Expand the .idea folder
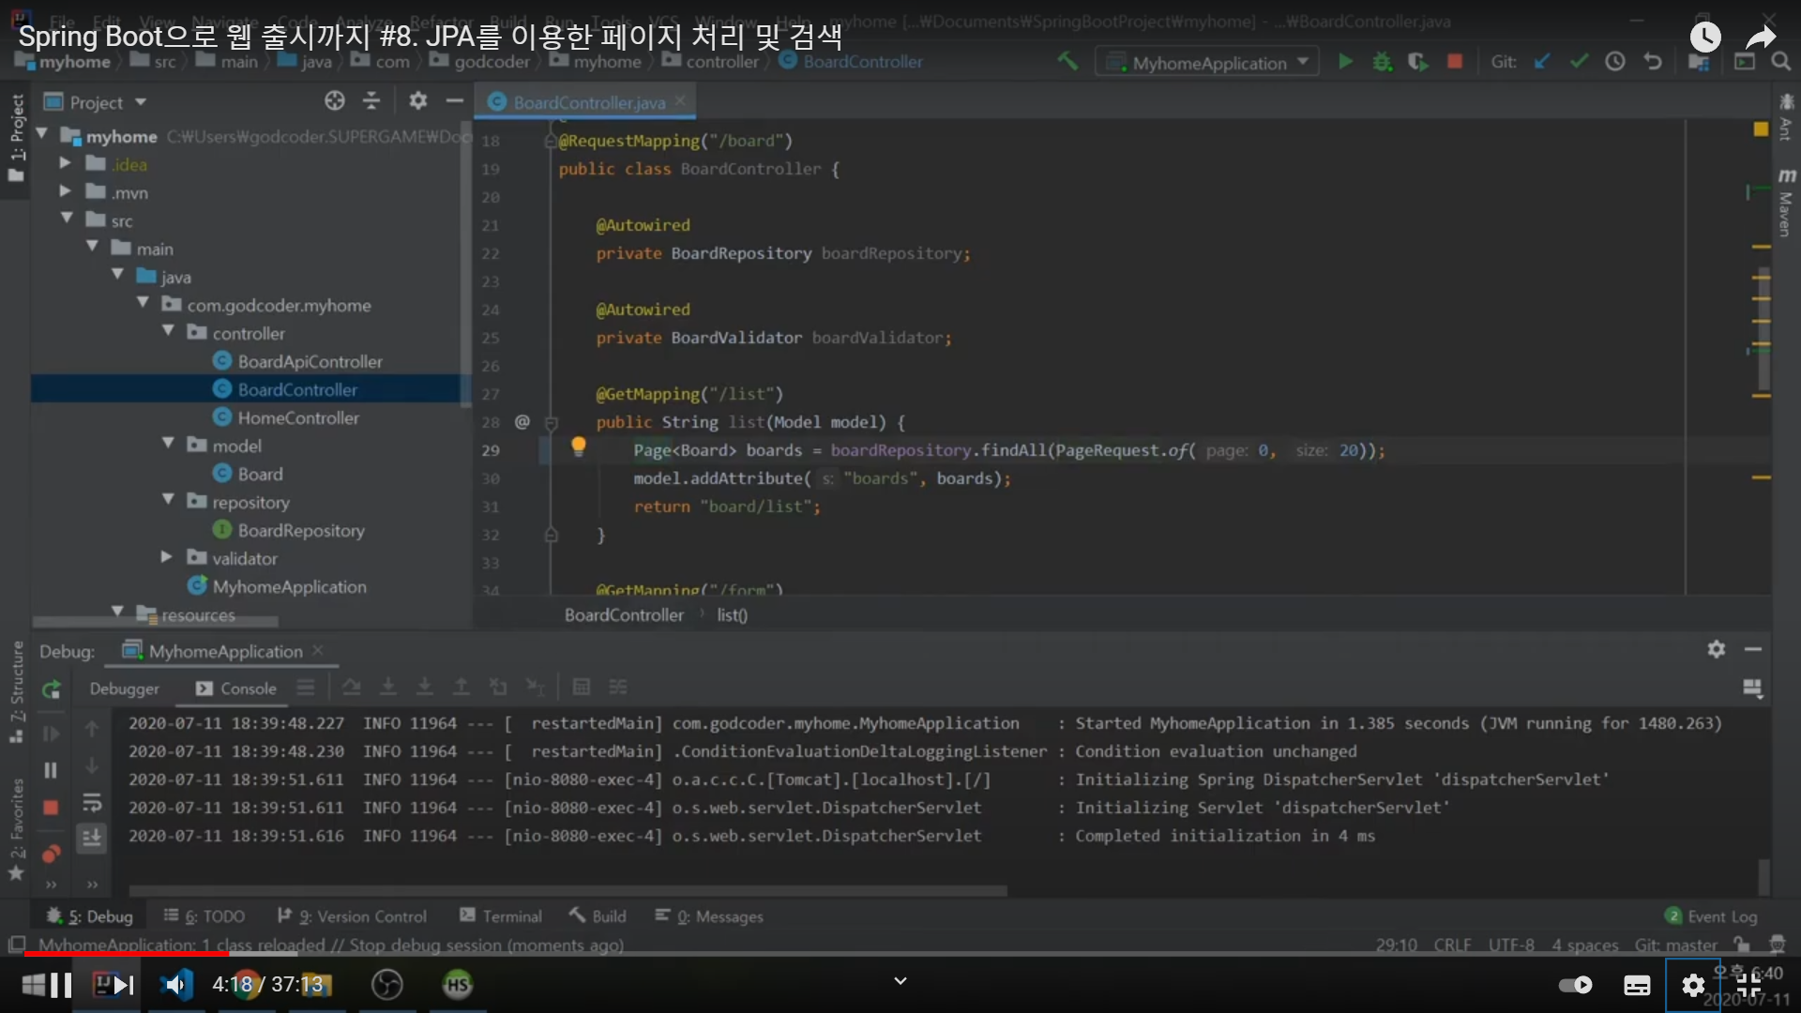 click(65, 163)
